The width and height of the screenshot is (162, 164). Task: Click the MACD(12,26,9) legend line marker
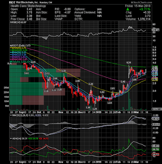coord(11,115)
